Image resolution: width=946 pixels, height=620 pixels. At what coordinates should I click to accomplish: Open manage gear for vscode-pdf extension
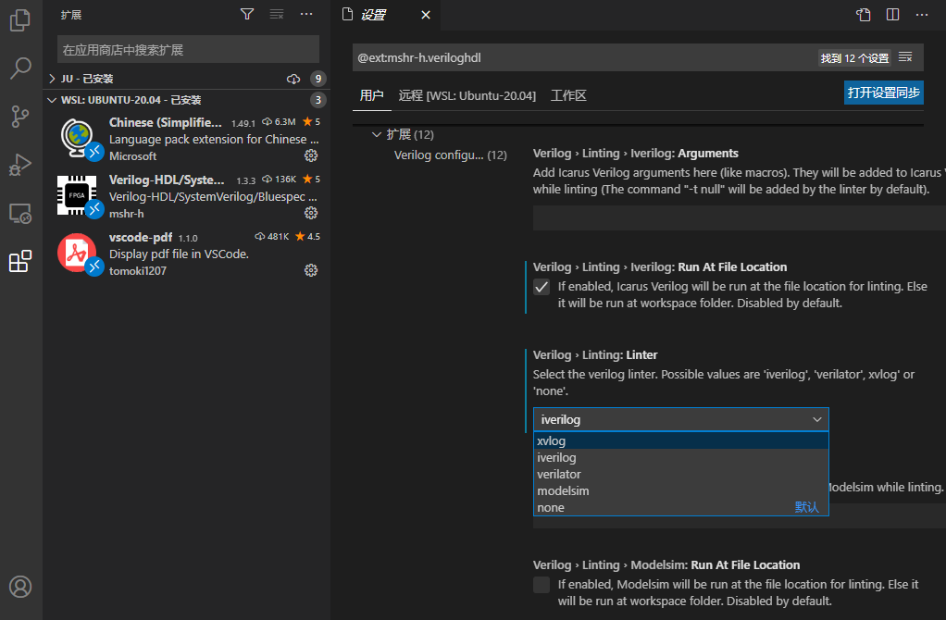coord(311,270)
